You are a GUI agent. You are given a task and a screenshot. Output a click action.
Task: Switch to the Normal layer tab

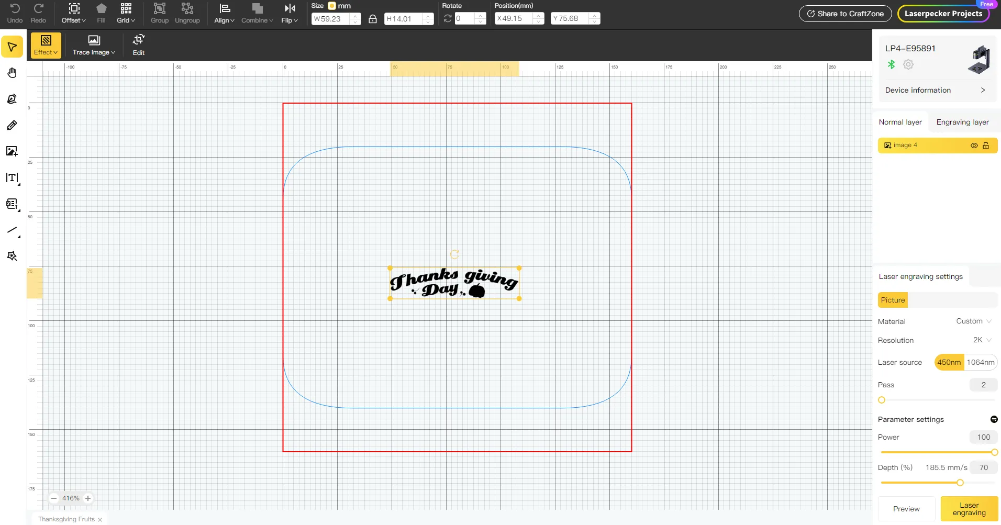pos(900,122)
